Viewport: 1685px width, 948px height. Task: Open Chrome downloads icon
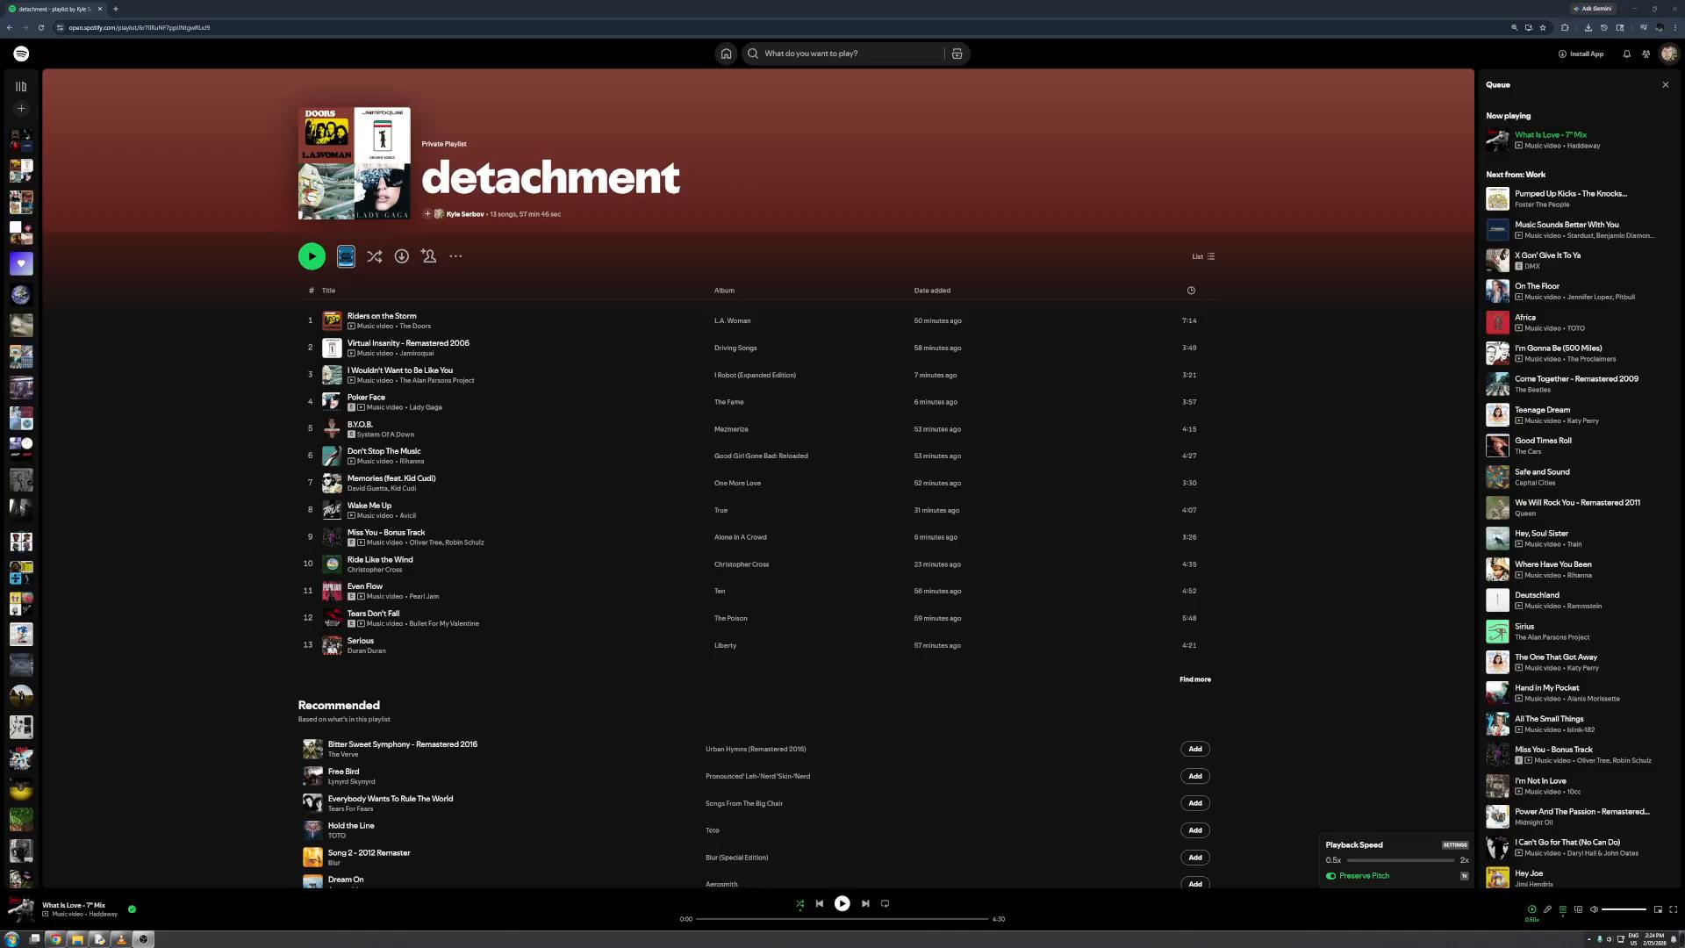(x=1588, y=27)
